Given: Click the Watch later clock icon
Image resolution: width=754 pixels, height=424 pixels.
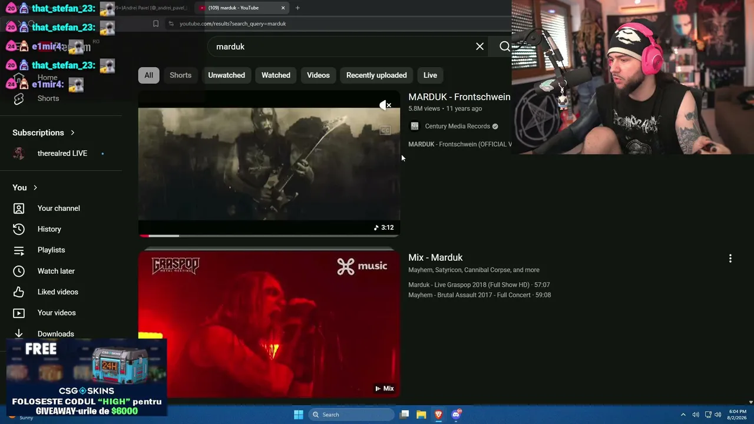Looking at the screenshot, I should click(x=19, y=271).
